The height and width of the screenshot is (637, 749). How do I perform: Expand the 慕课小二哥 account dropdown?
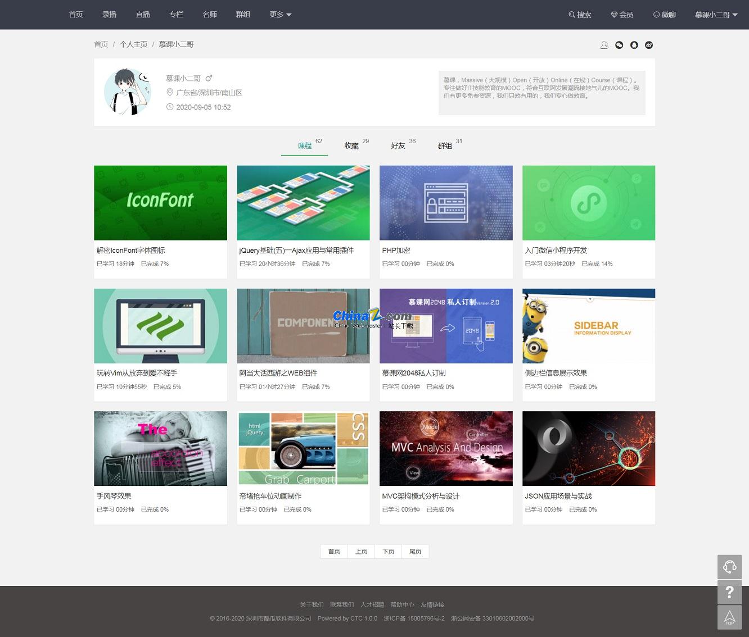coord(716,15)
